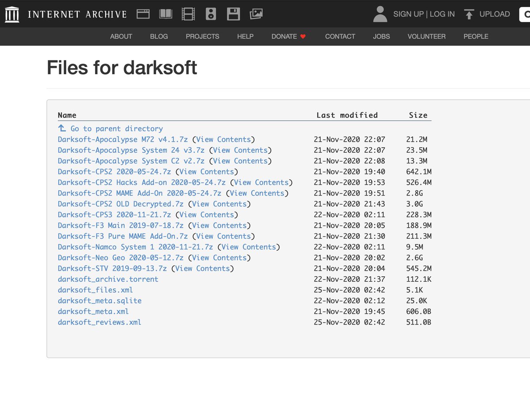530x407 pixels.
Task: Open the DONATE menu item
Action: point(288,37)
